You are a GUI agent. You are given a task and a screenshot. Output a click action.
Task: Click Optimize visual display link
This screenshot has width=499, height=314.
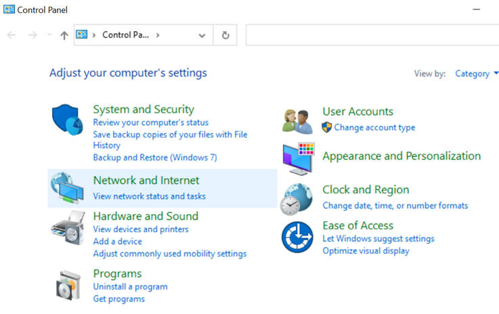[x=366, y=250]
